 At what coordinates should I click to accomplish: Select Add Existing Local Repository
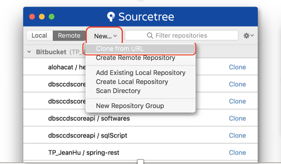[140, 73]
